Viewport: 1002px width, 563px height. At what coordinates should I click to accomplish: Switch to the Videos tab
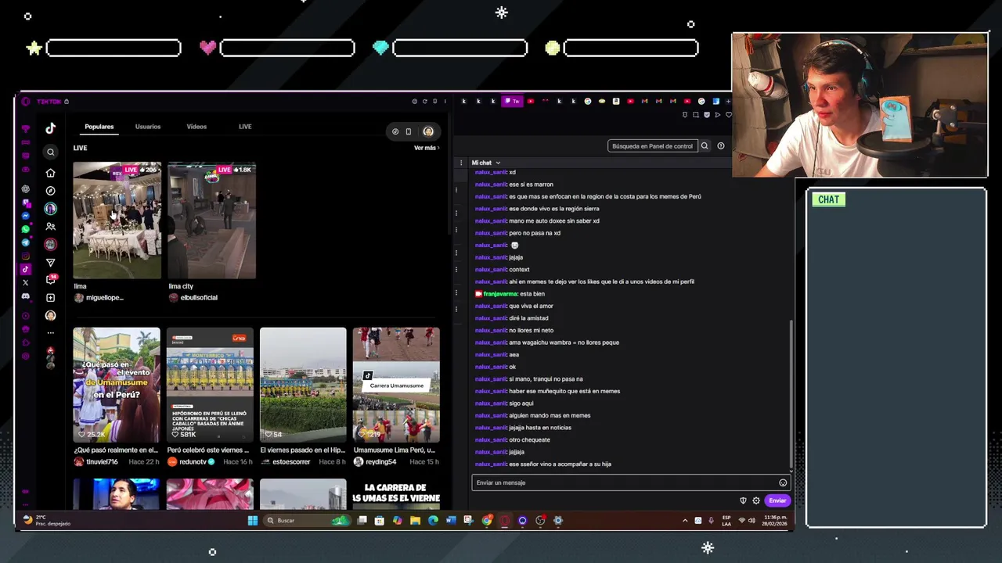pos(196,127)
